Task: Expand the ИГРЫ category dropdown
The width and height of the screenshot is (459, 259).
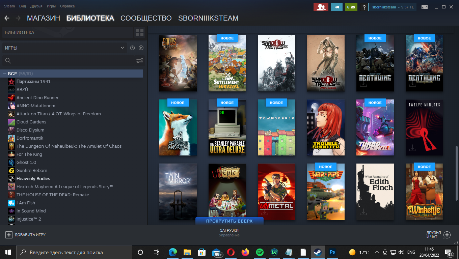Action: (122, 48)
